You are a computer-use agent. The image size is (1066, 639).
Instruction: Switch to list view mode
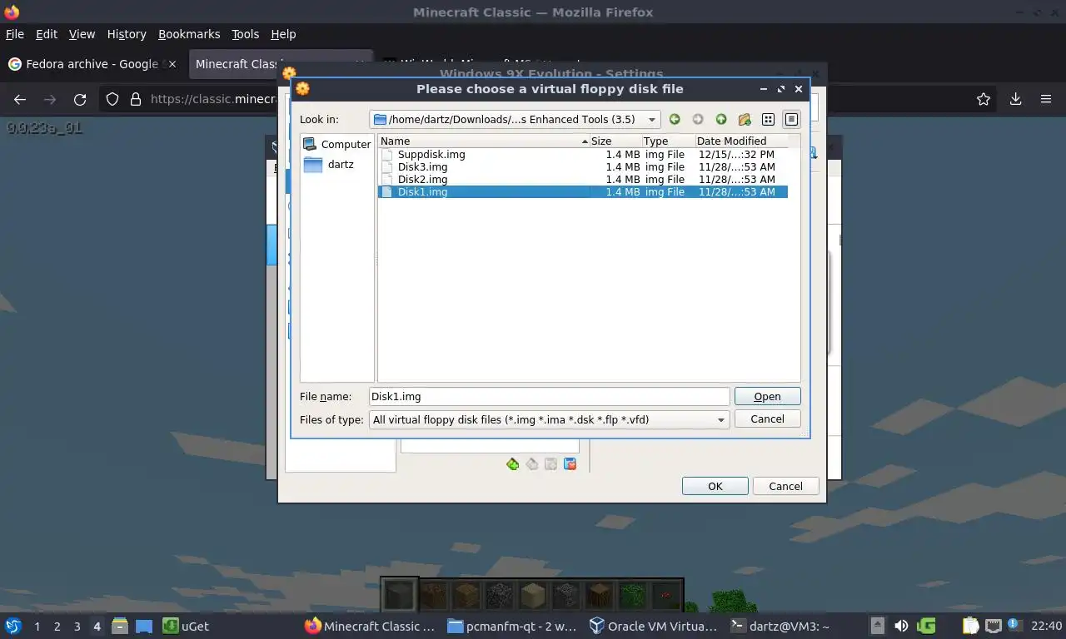(768, 119)
